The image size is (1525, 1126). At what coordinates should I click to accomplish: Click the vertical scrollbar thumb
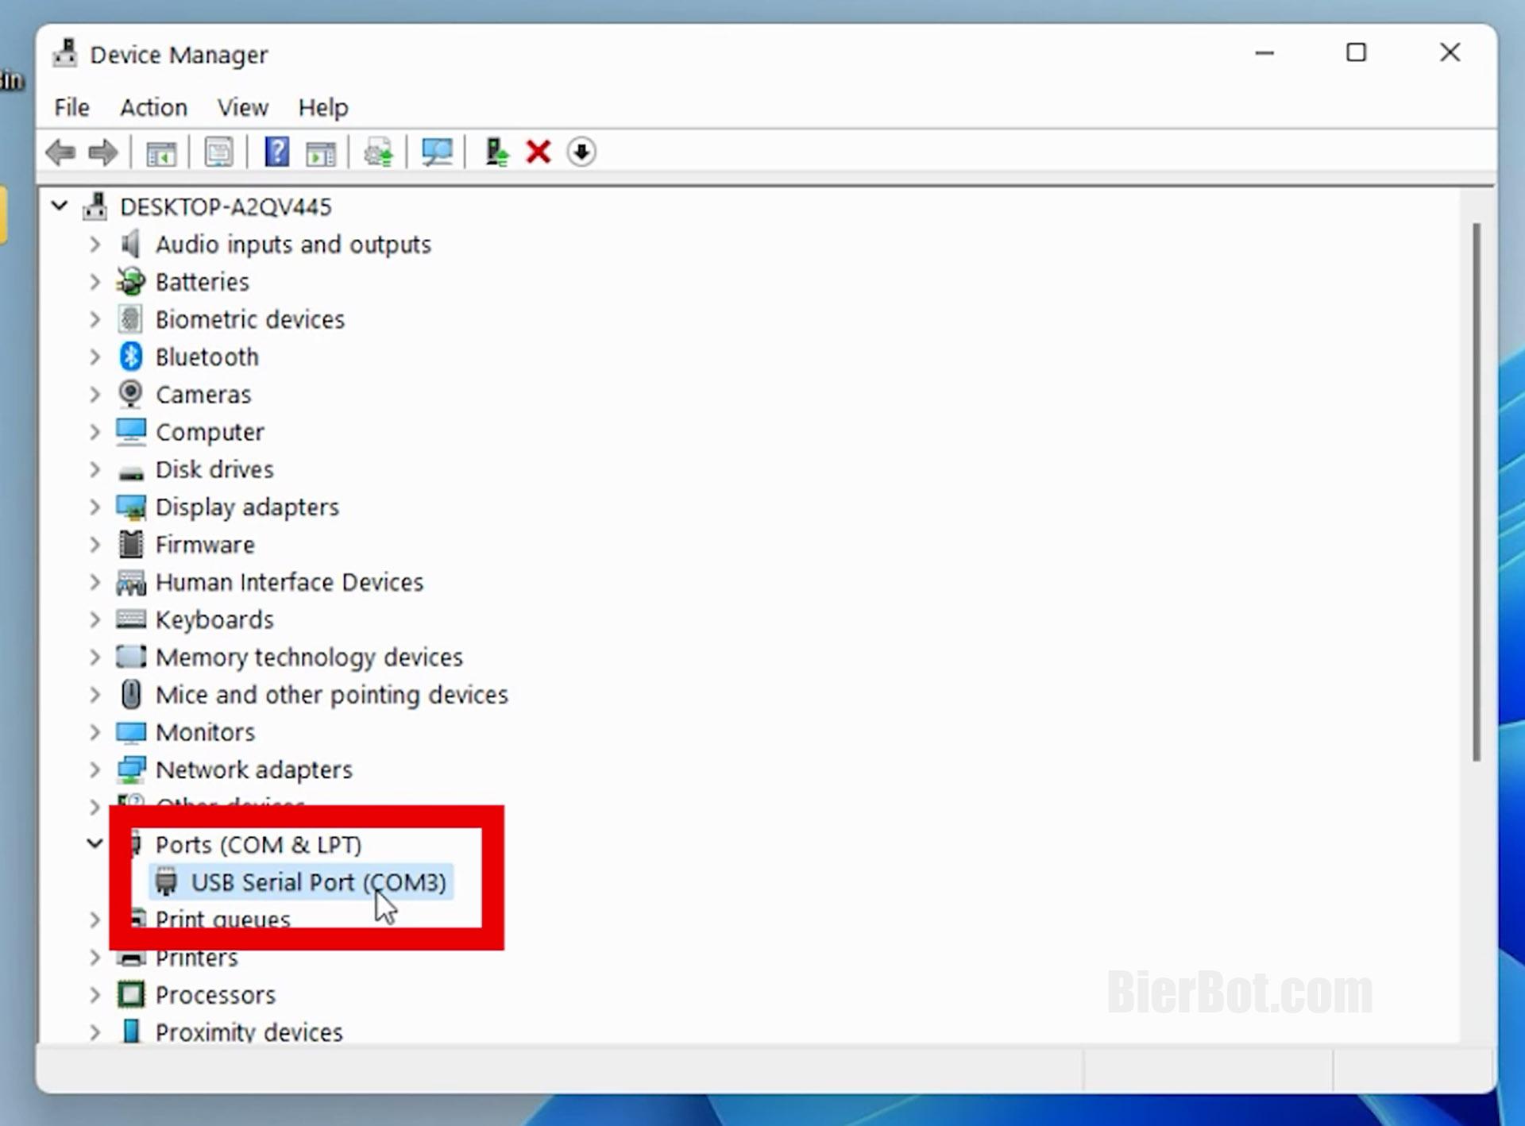(1476, 492)
